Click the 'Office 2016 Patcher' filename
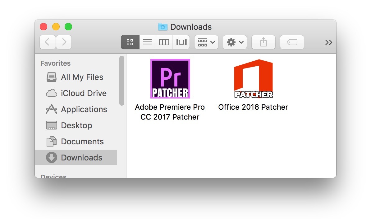The width and height of the screenshot is (371, 219). point(253,107)
